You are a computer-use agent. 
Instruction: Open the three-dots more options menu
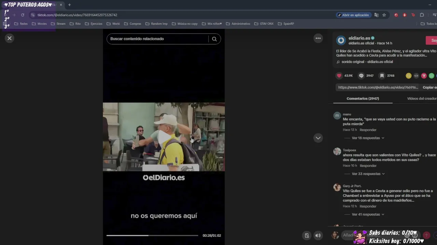click(318, 38)
